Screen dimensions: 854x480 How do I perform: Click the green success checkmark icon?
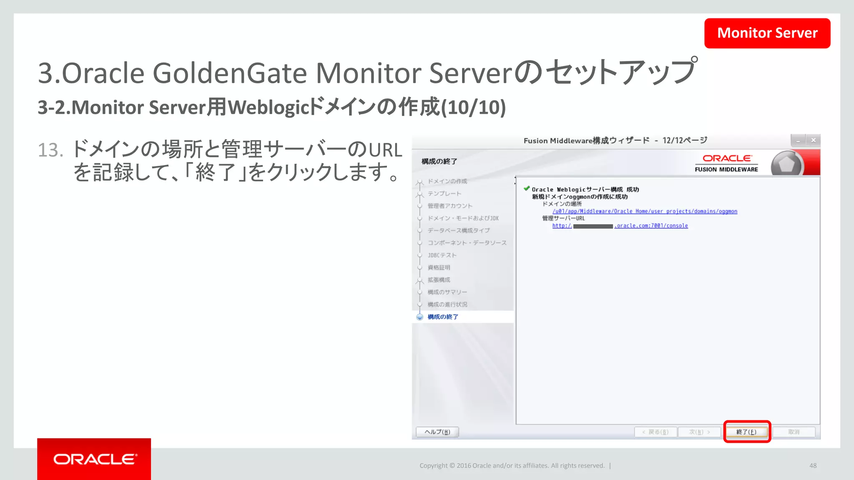point(527,188)
